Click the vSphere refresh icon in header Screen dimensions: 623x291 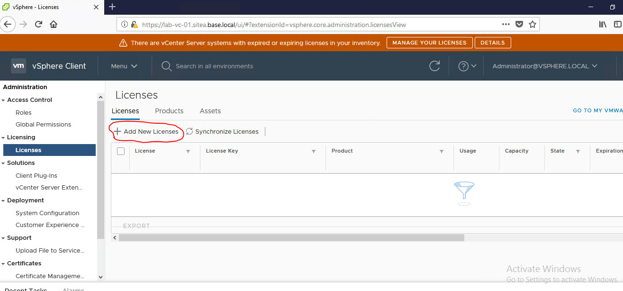pos(434,66)
